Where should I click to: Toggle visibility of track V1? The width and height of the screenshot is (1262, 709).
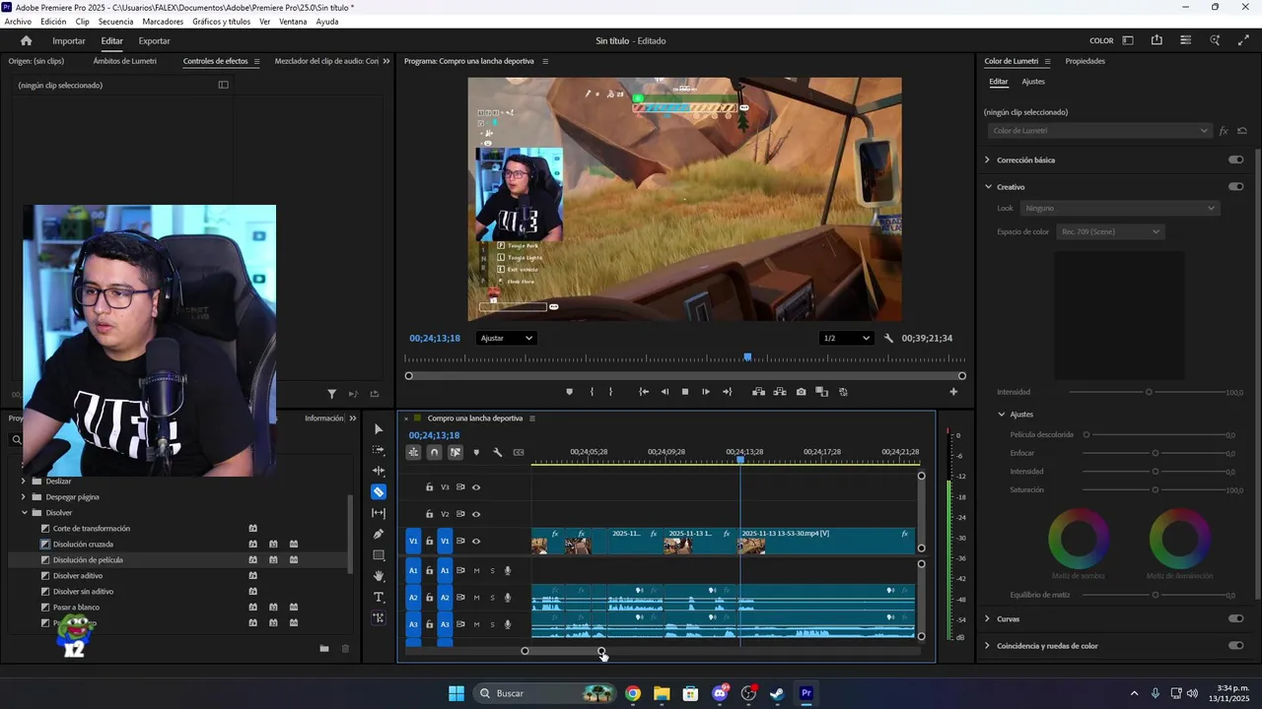tap(476, 542)
